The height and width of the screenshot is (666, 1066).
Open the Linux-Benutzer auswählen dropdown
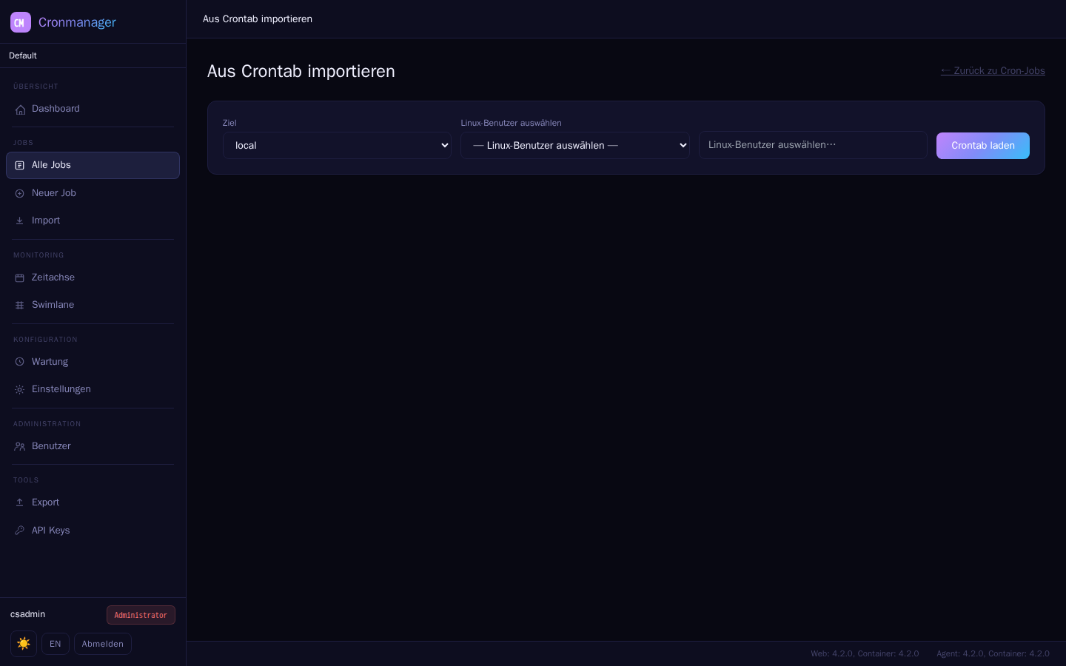coord(575,146)
